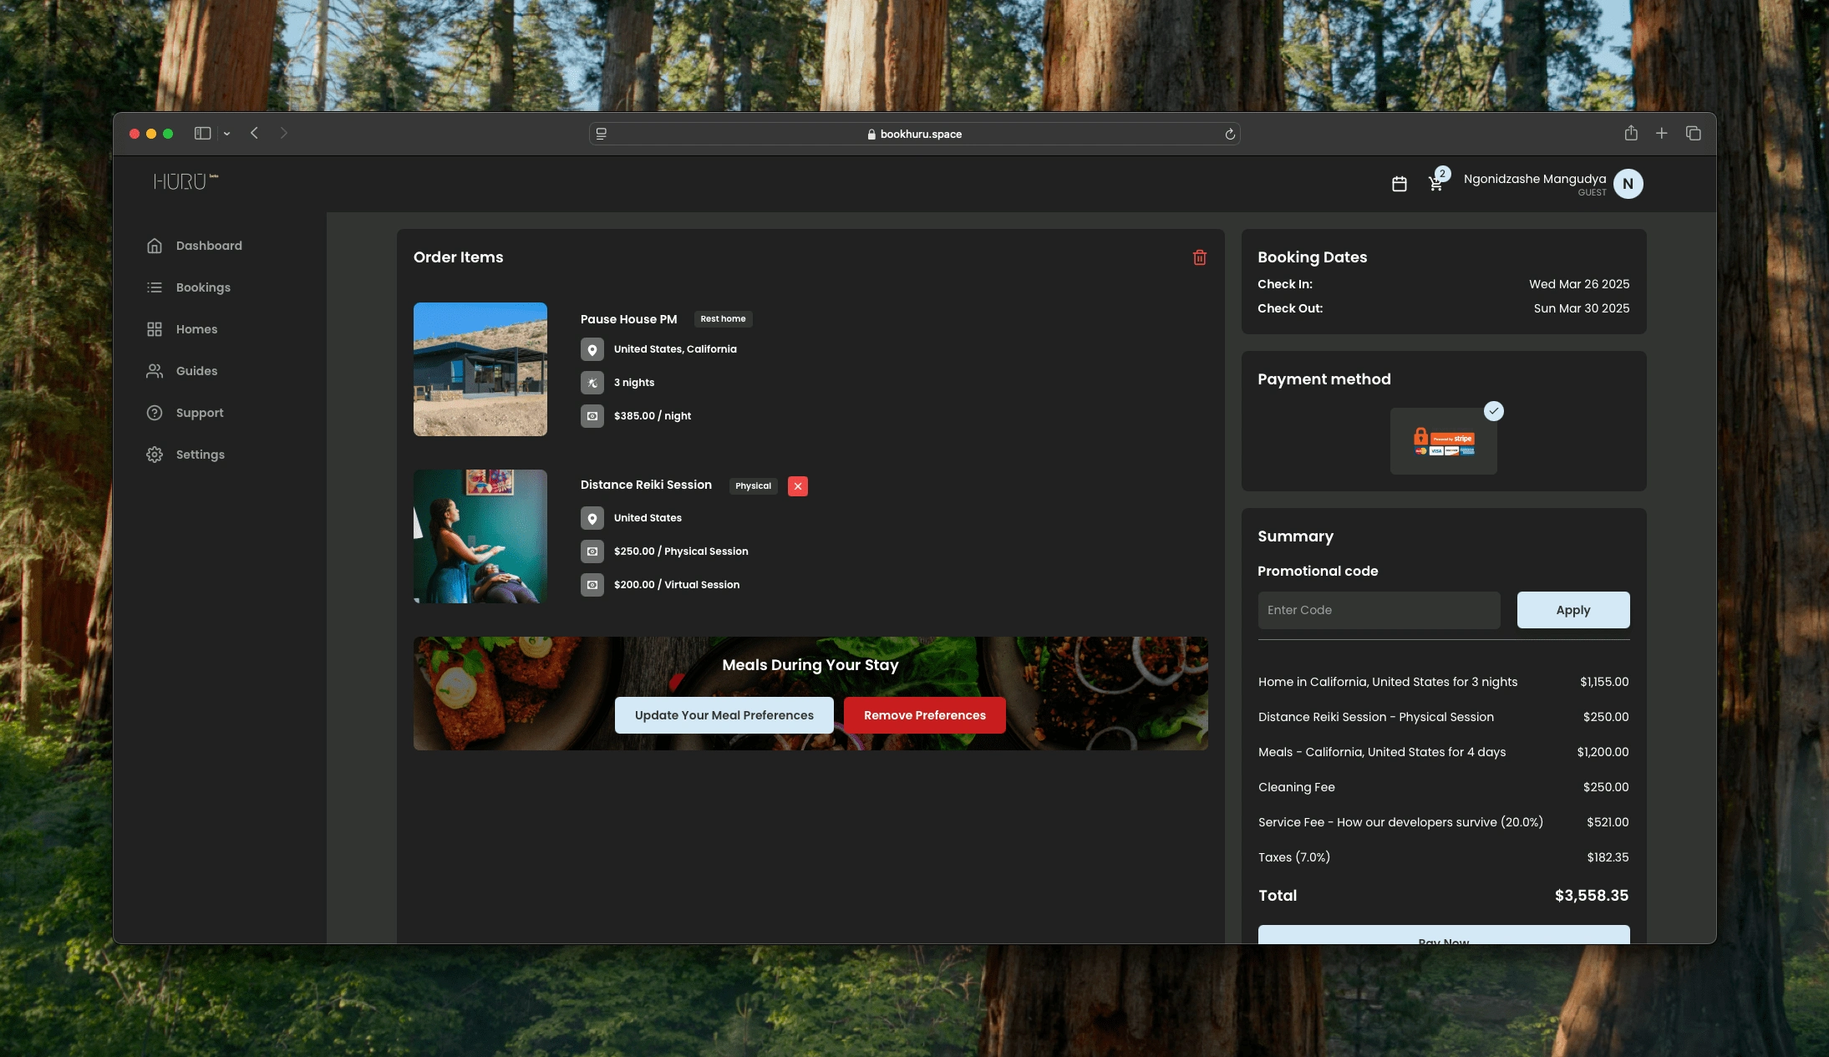Viewport: 1829px width, 1057px height.
Task: Toggle the Safari sidebar icon
Action: point(202,134)
